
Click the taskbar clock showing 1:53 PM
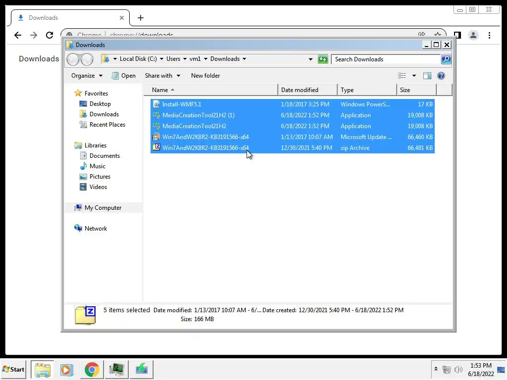click(481, 369)
